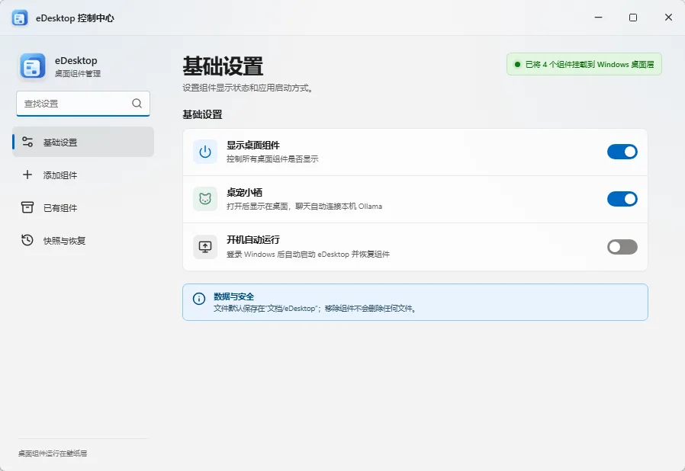Click the 登录 Windows 后自动启动 eDesktop description

(x=308, y=254)
